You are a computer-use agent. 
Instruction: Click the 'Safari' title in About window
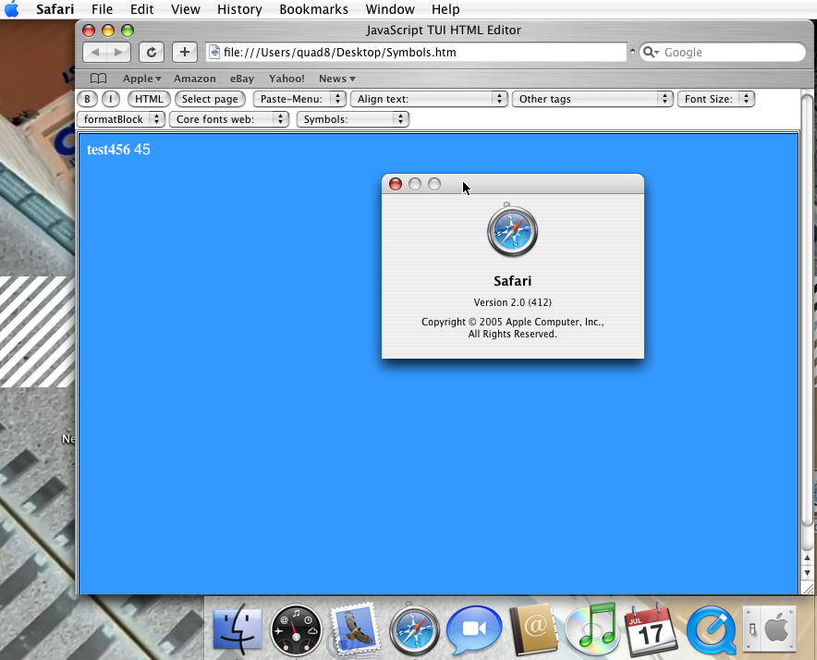513,281
